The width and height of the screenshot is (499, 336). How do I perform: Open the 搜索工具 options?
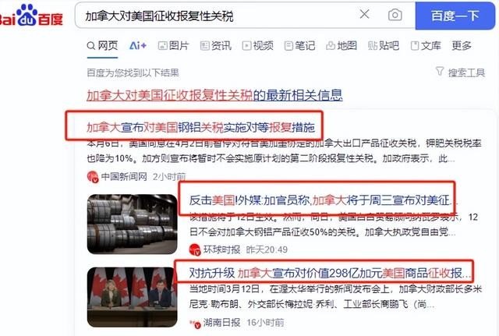click(466, 73)
